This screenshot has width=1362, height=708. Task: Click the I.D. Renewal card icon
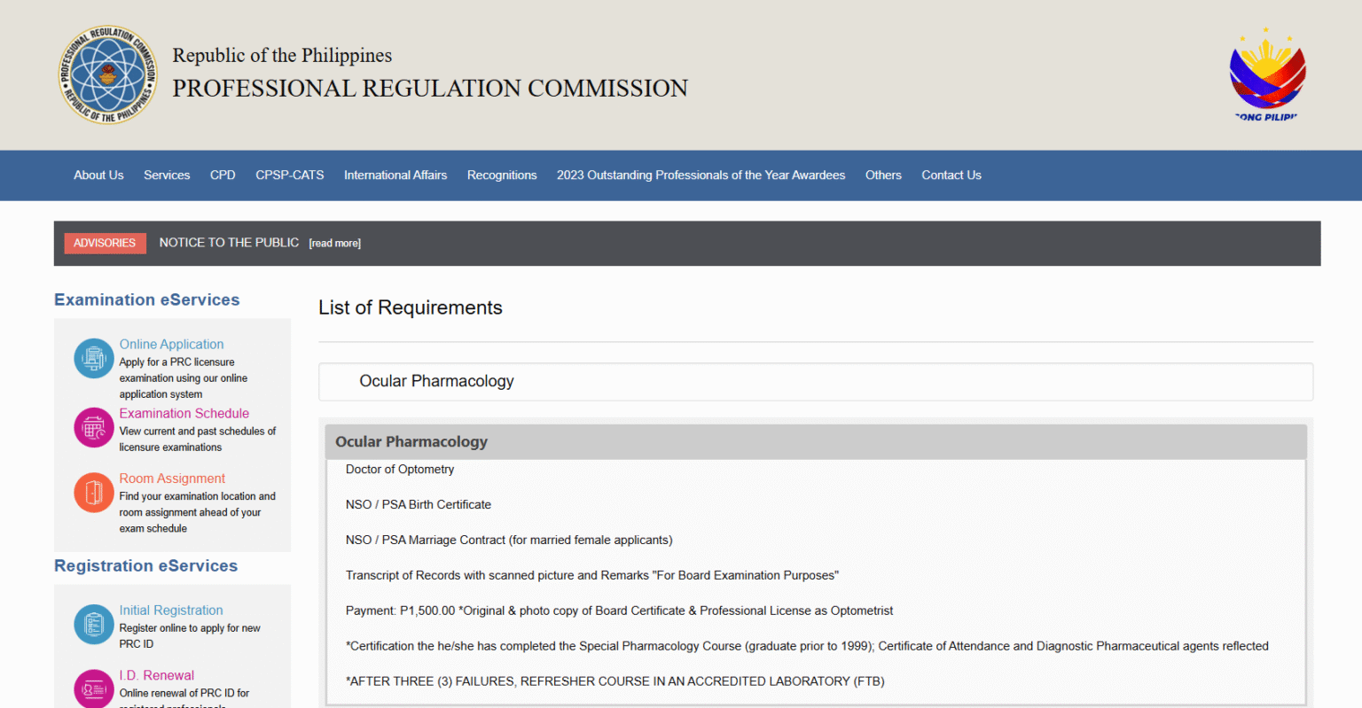click(x=93, y=689)
